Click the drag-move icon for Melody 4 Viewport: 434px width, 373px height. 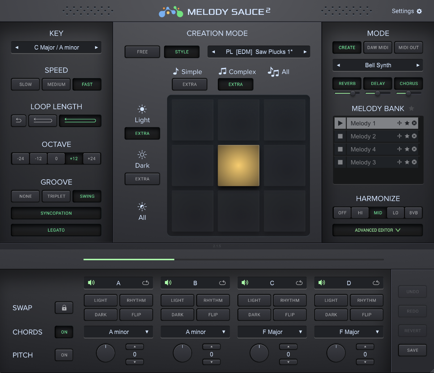tap(399, 149)
